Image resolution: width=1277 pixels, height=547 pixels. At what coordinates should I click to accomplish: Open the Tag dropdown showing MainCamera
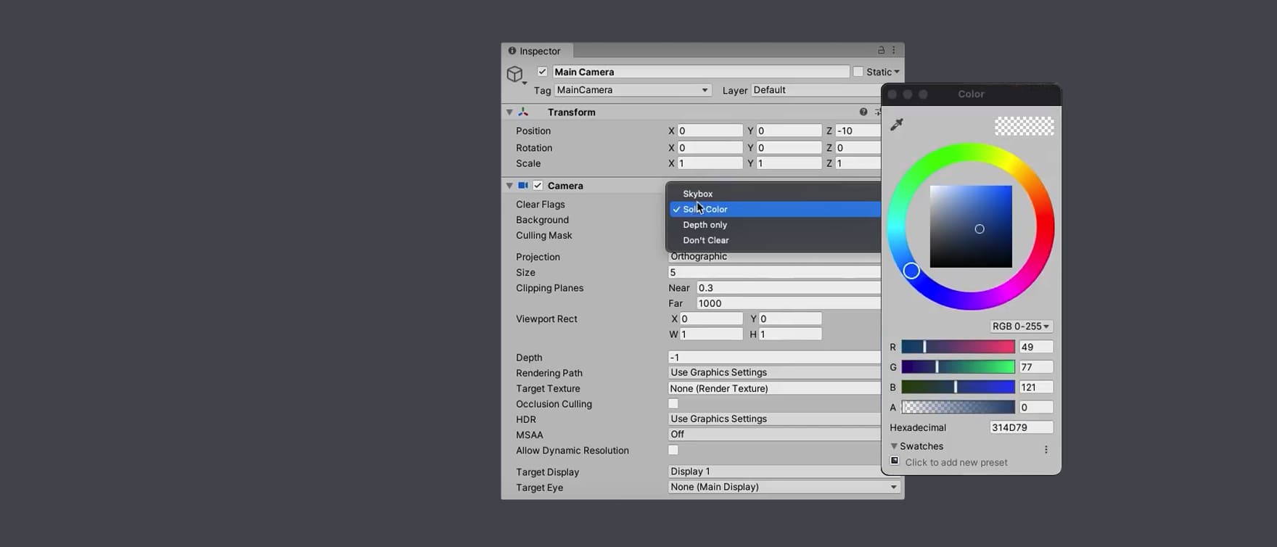(x=632, y=90)
